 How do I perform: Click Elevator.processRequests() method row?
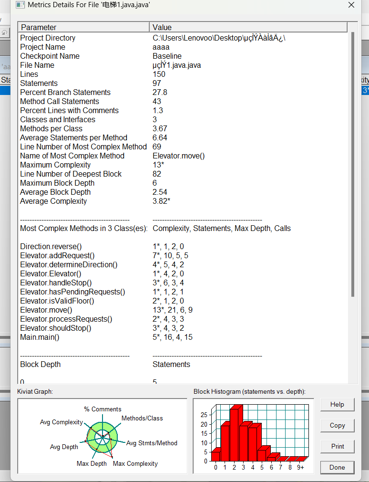(x=183, y=319)
